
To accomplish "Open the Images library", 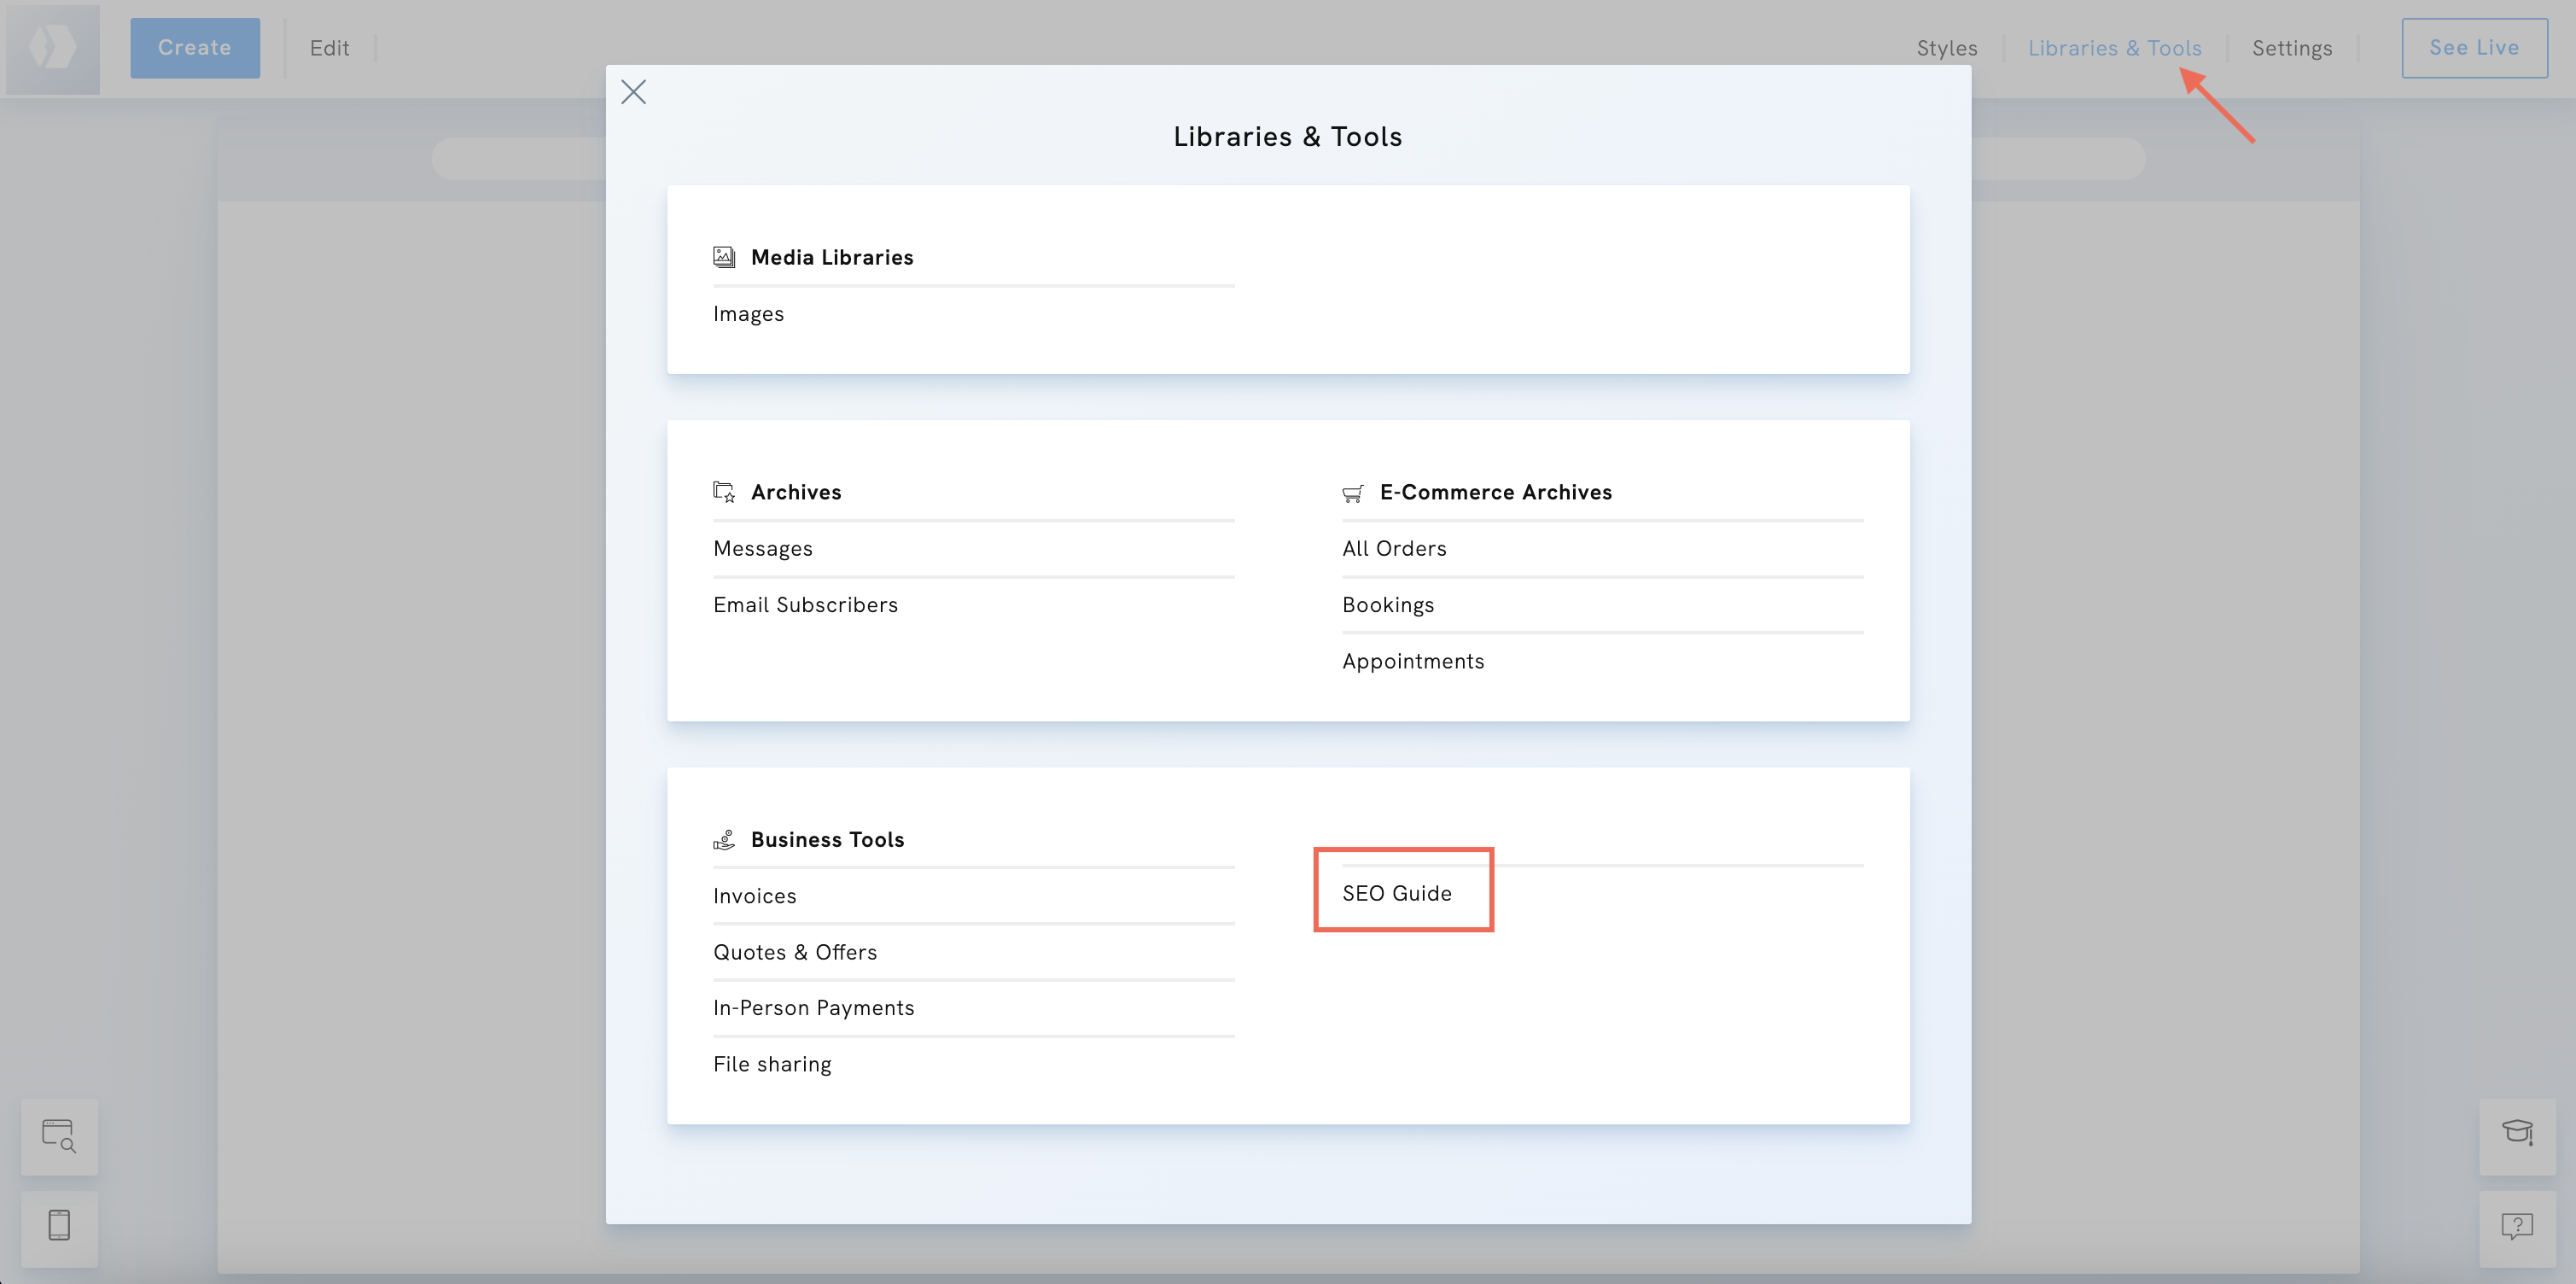I will point(748,314).
